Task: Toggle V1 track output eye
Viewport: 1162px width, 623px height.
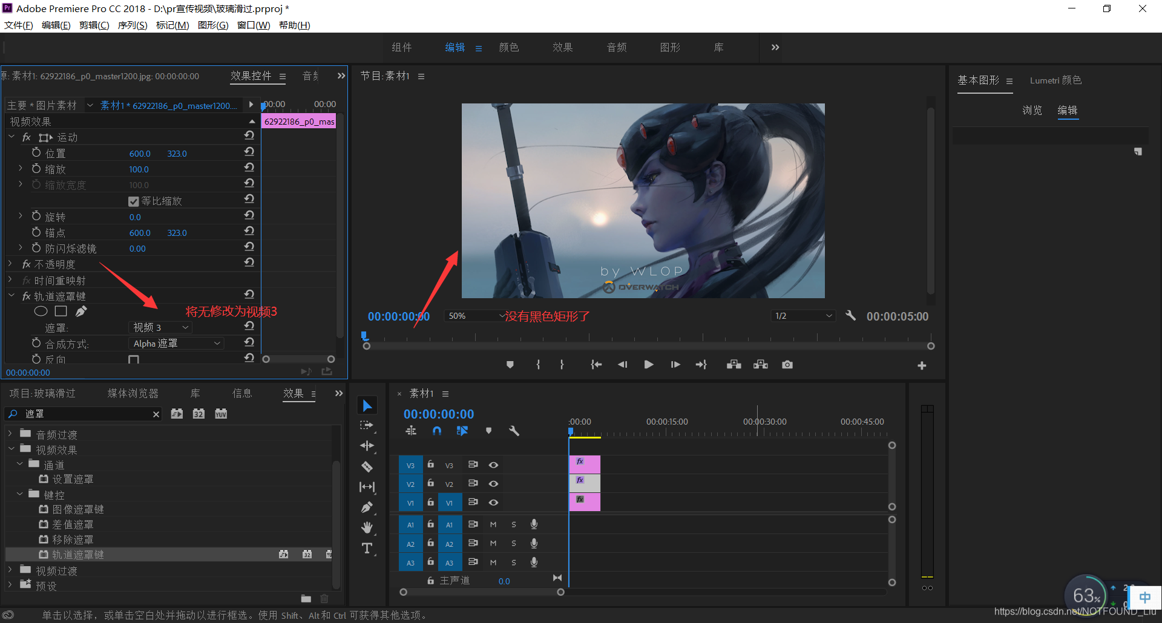Action: pos(494,503)
